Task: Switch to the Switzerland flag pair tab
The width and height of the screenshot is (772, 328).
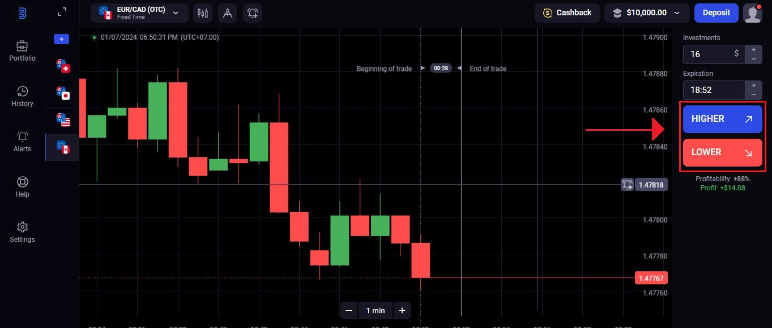Action: point(62,66)
